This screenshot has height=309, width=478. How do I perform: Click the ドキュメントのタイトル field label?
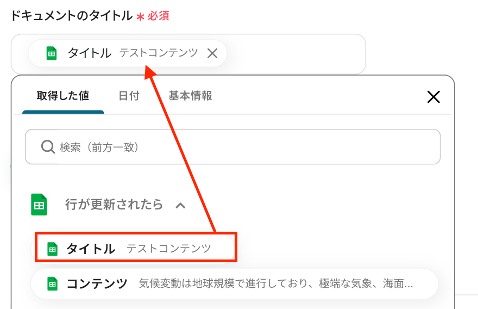tap(71, 16)
